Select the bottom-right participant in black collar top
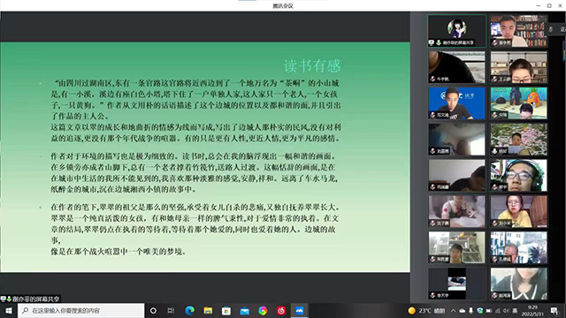 coord(519,284)
